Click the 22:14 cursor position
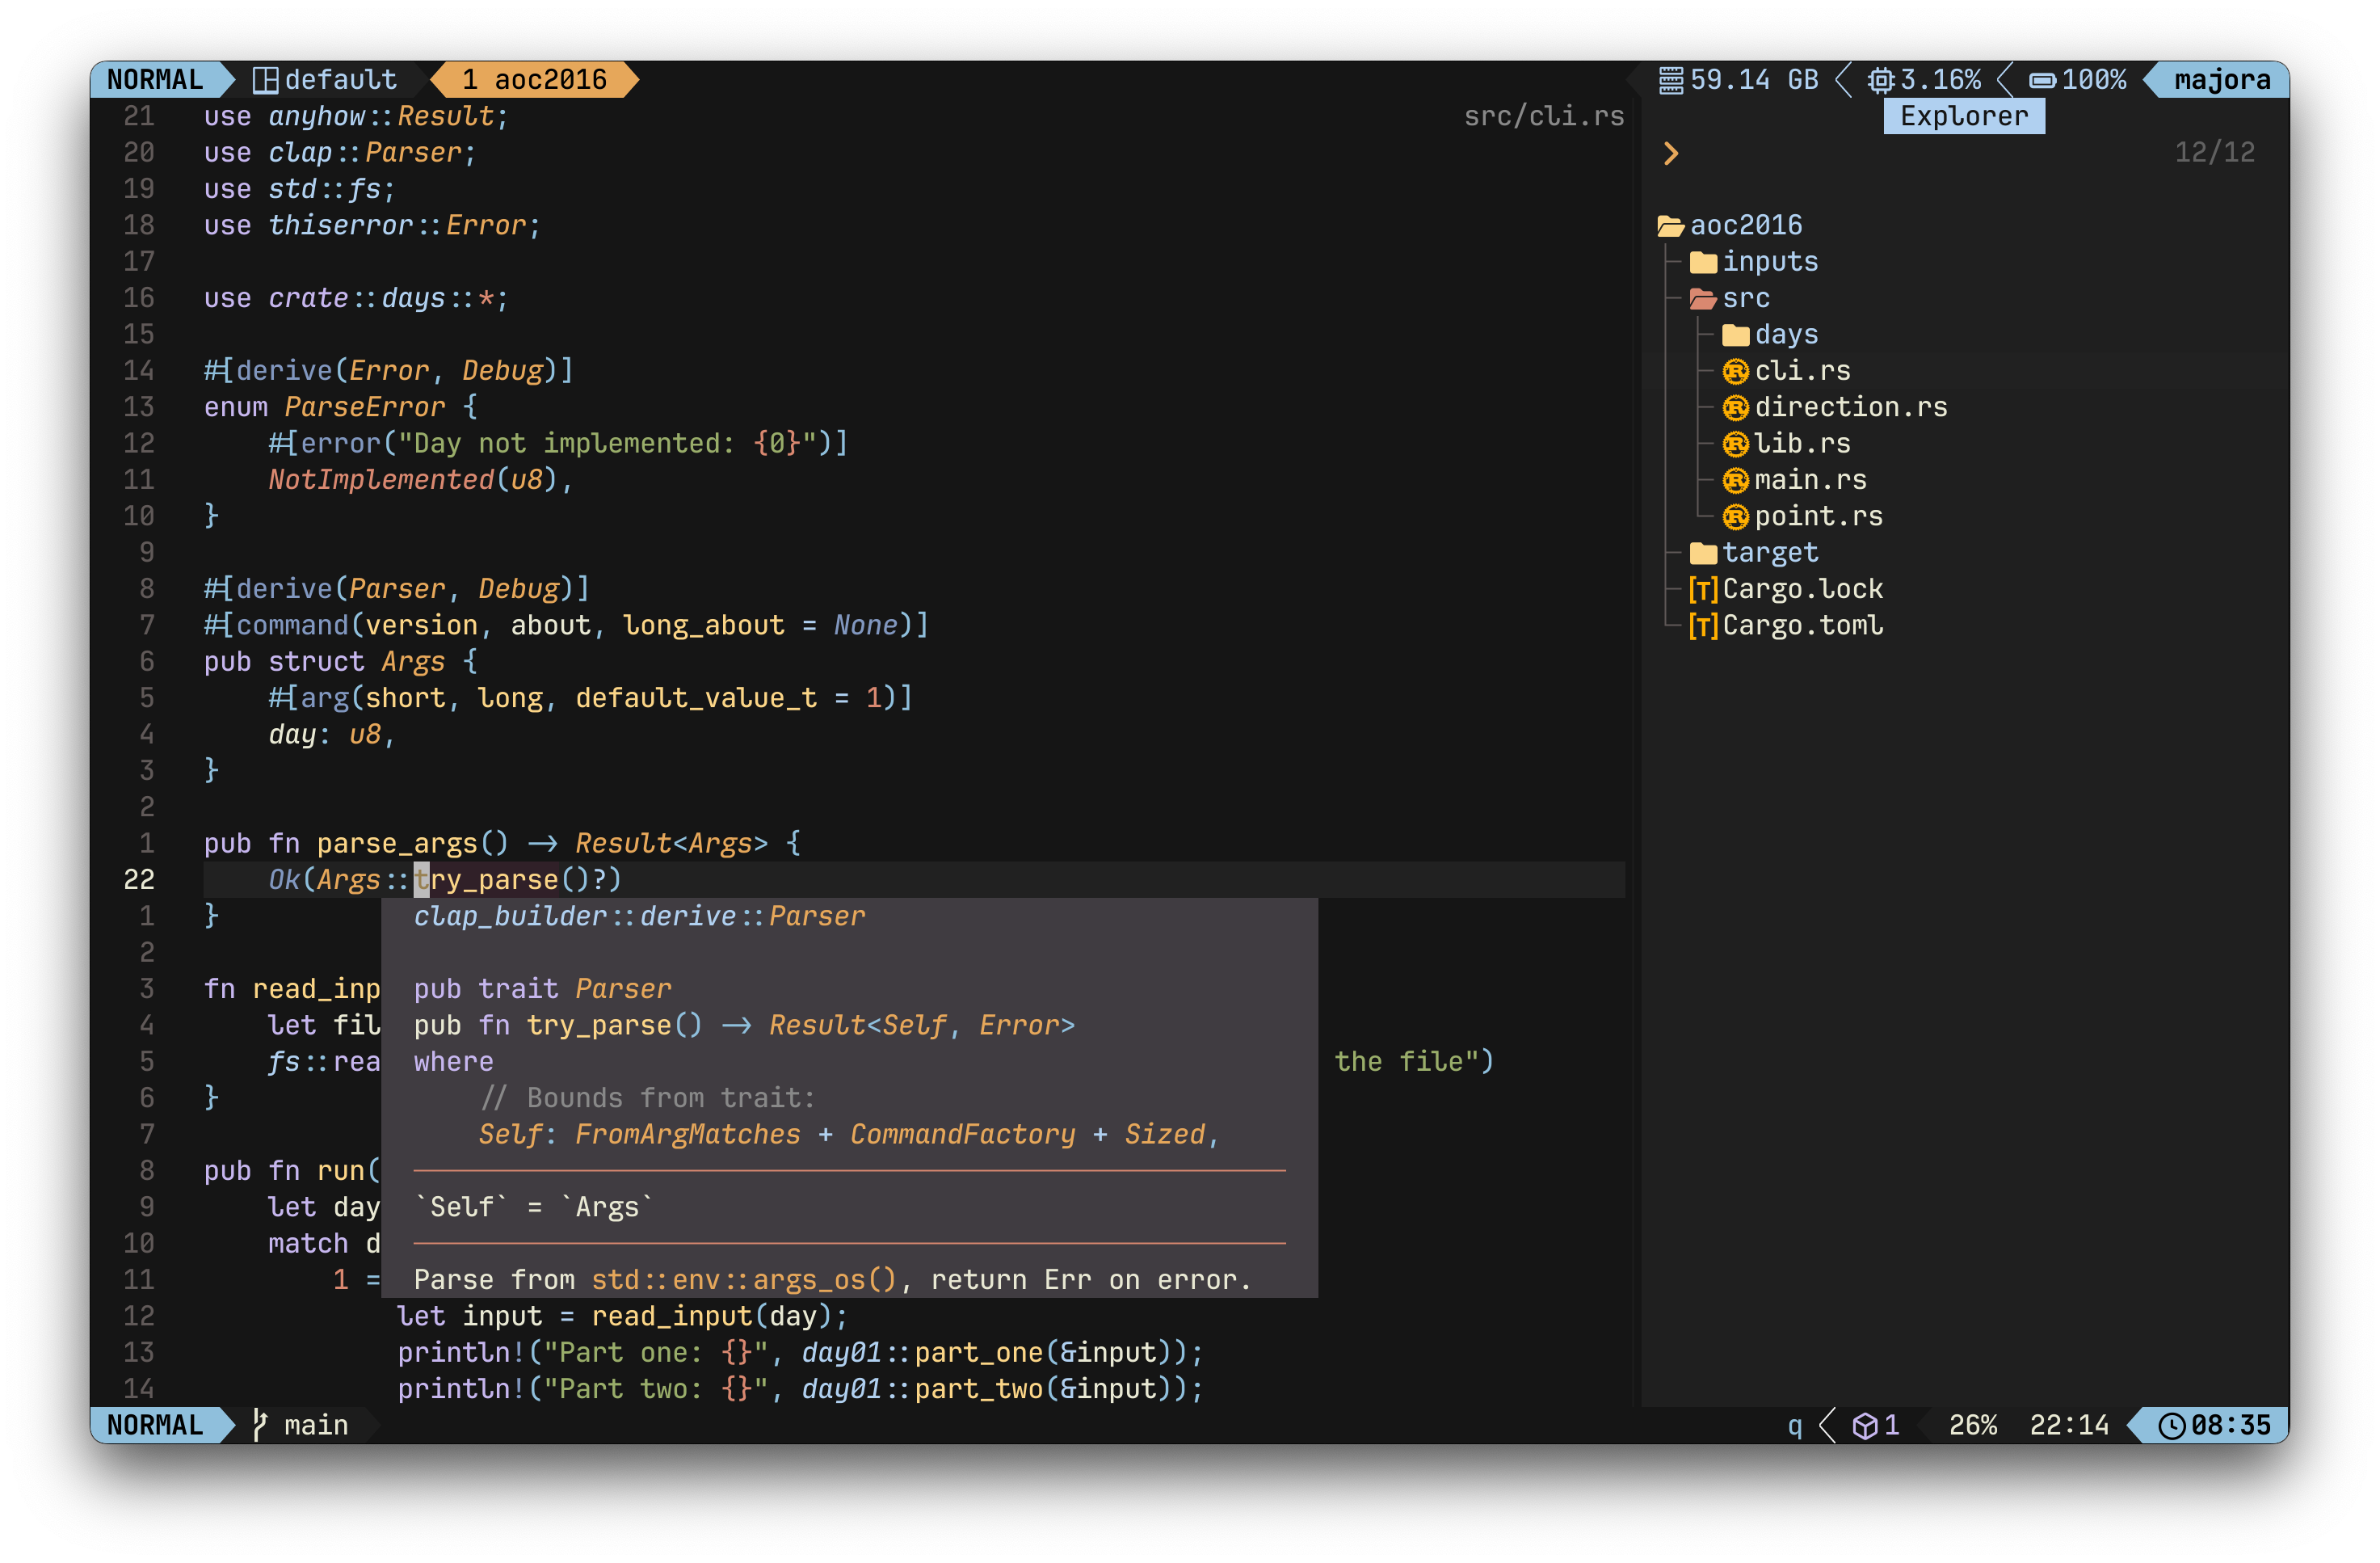Image resolution: width=2380 pixels, height=1563 pixels. pos(2068,1425)
